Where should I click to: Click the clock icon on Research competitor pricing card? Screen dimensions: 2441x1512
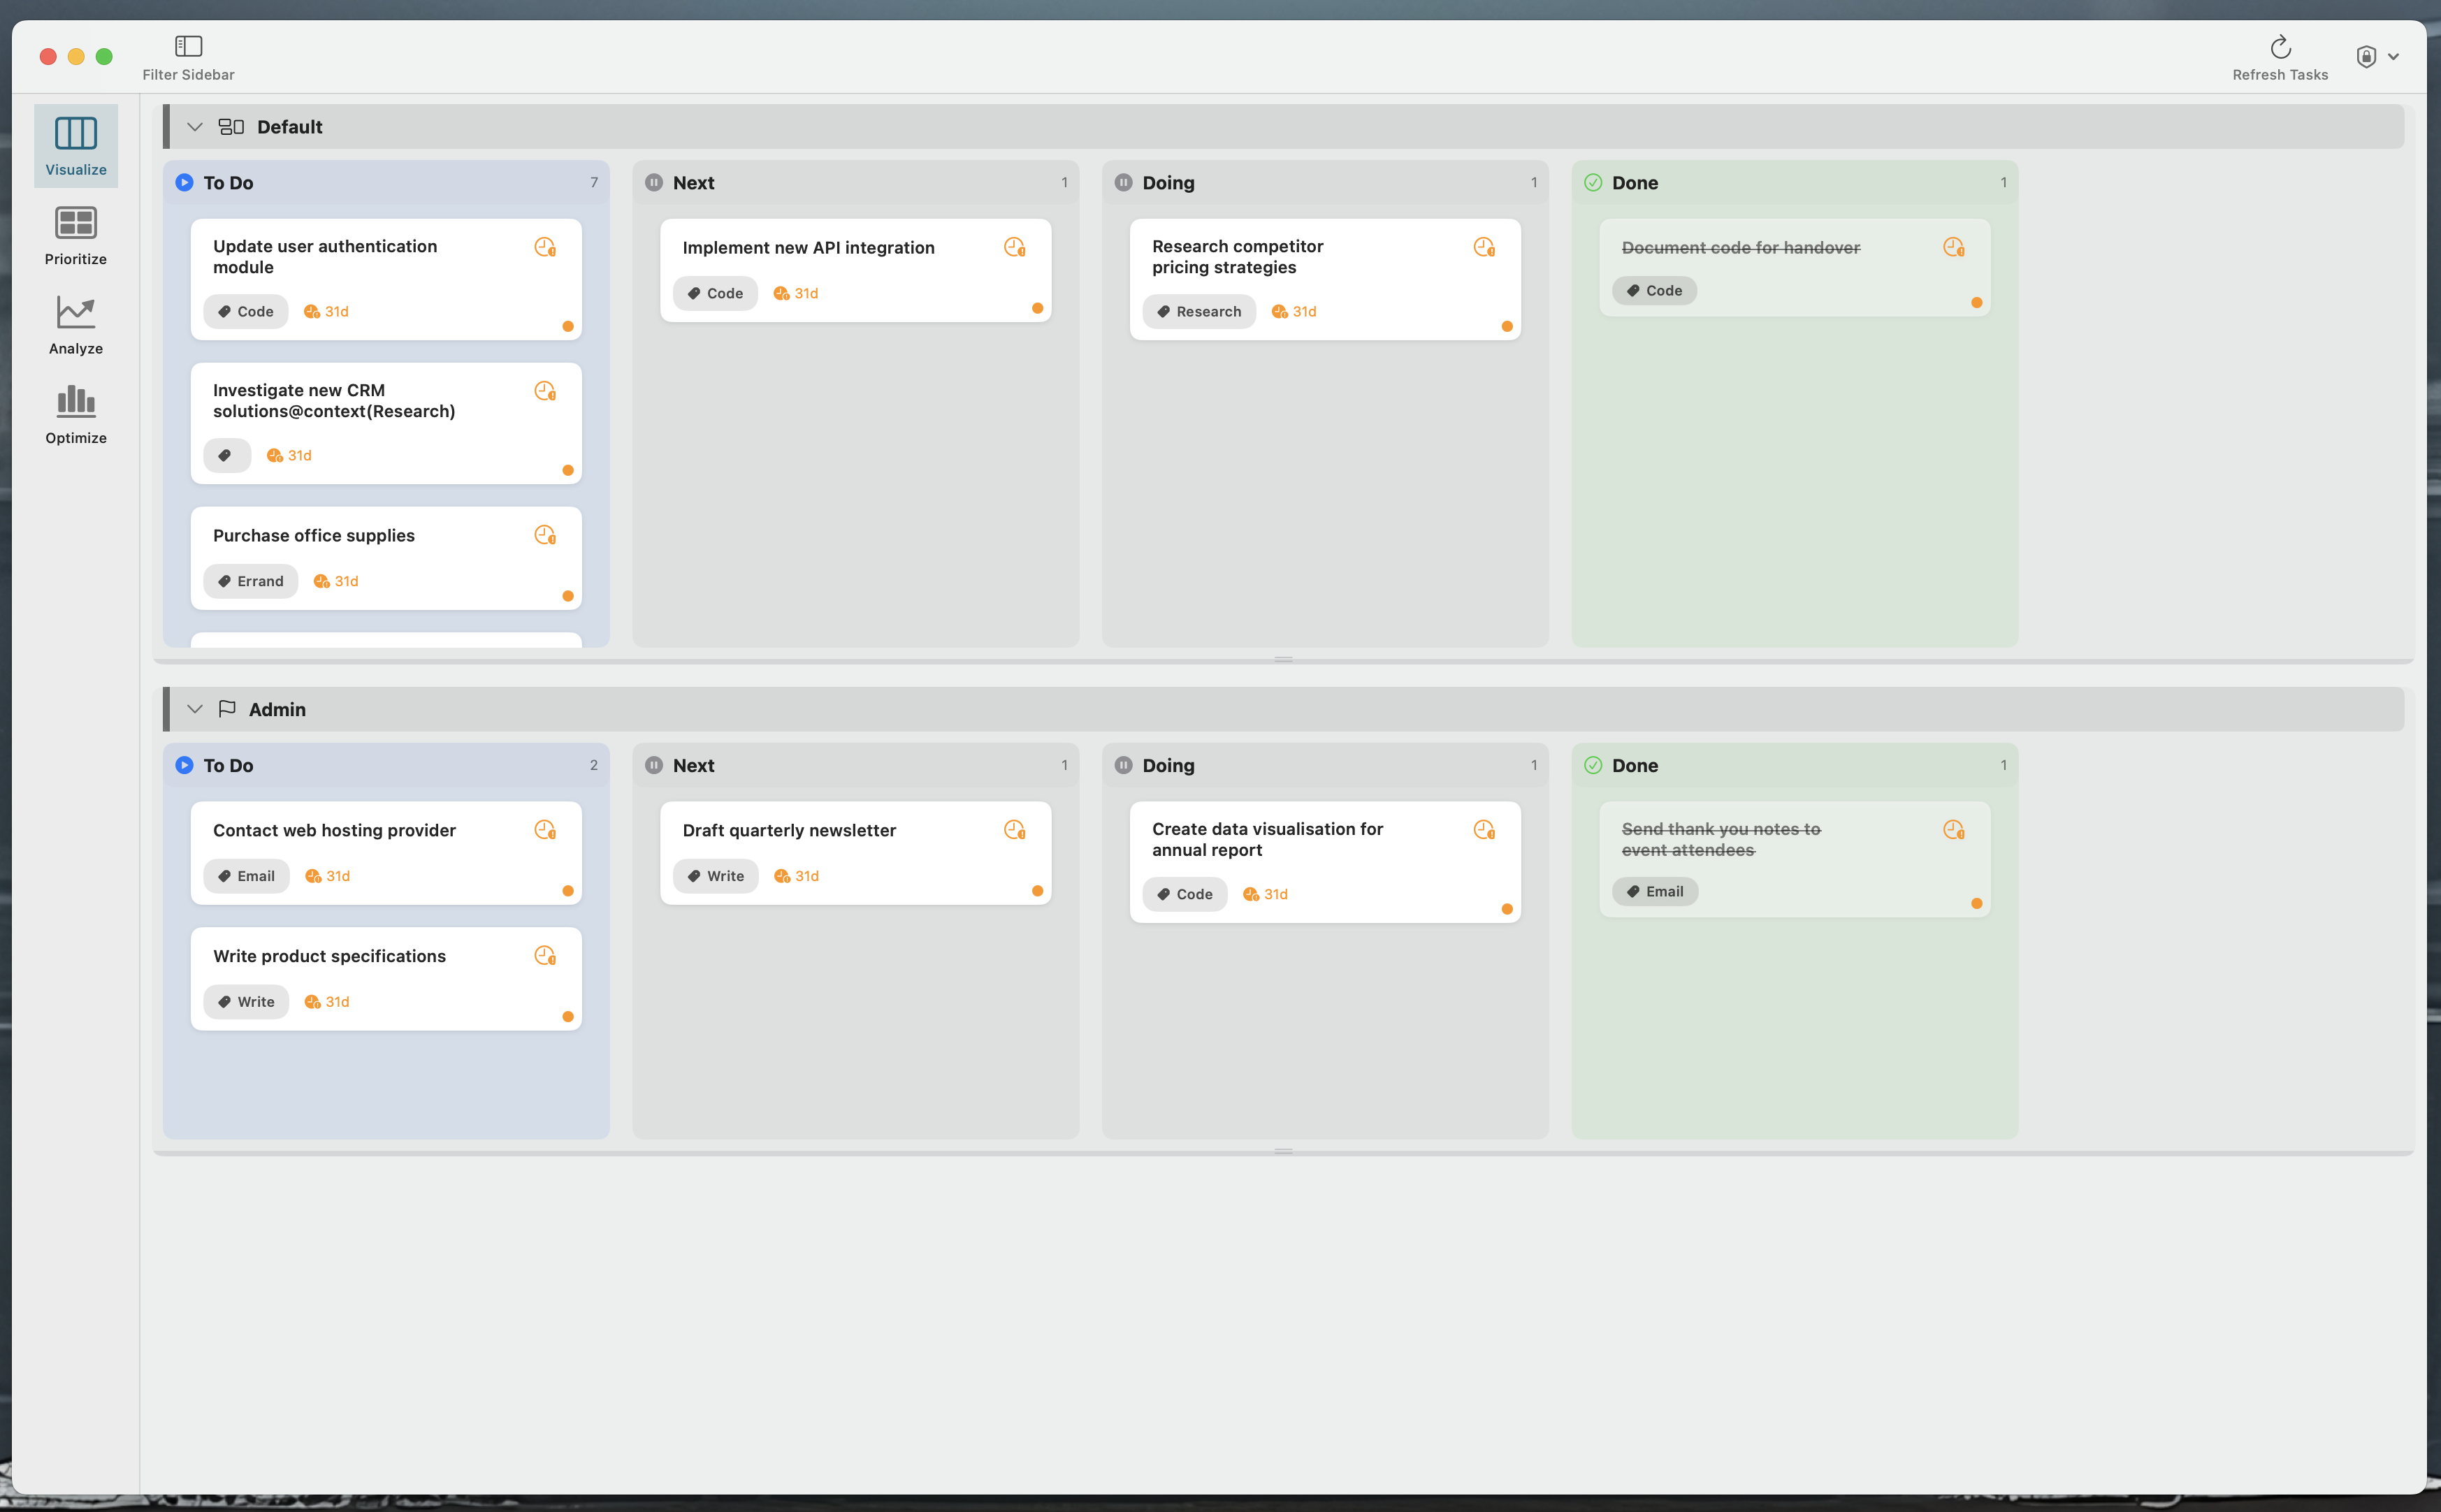pyautogui.click(x=1484, y=247)
